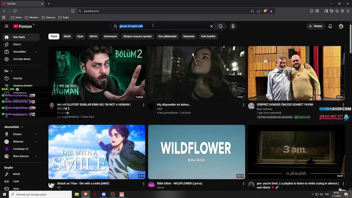
Task: Bookmark page using address bar icon
Action: pos(73,11)
